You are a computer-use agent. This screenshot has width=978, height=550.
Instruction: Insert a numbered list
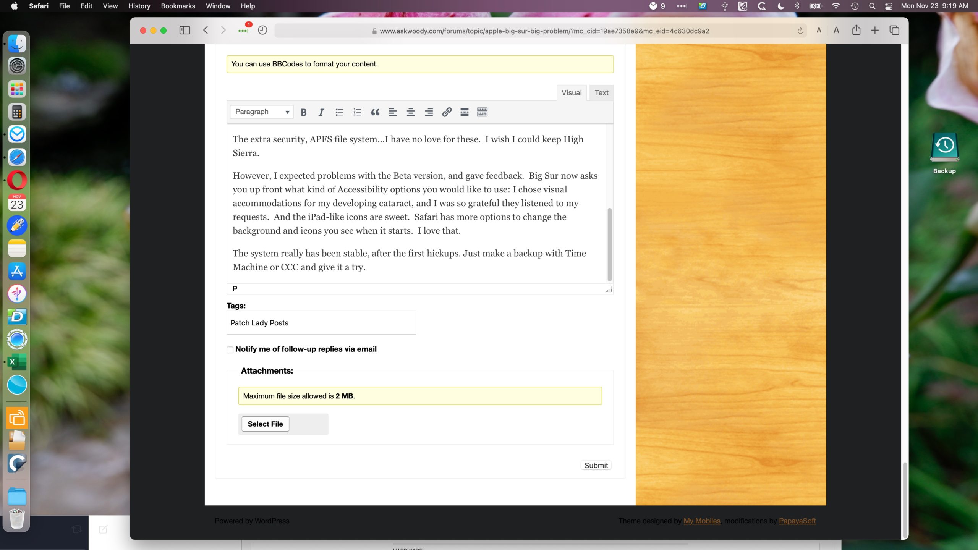(357, 112)
